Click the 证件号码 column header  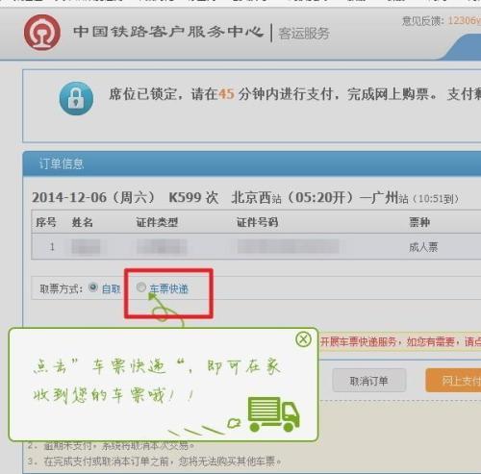pyautogui.click(x=257, y=222)
